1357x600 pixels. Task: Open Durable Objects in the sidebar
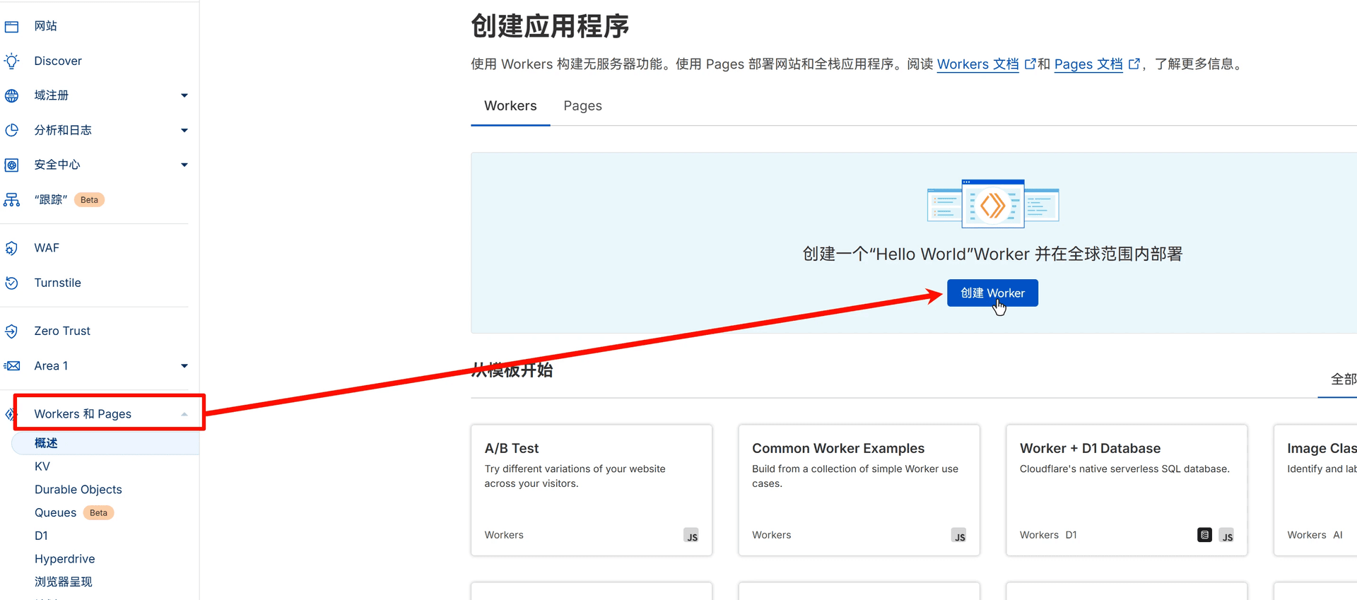(x=78, y=490)
